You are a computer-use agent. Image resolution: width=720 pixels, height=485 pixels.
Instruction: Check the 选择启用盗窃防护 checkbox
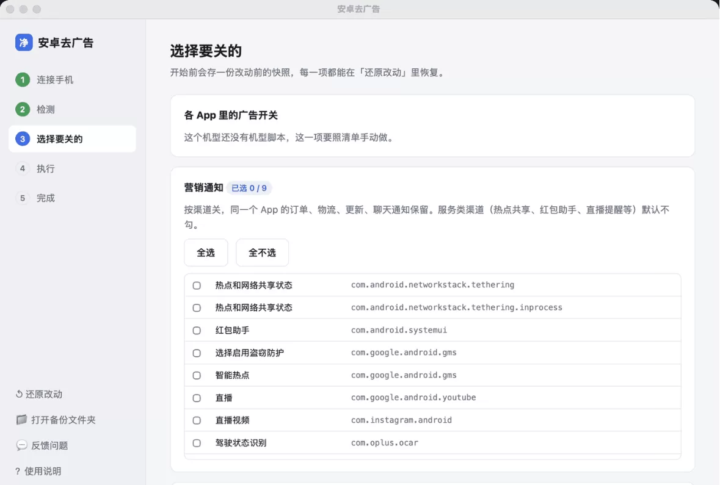pyautogui.click(x=197, y=353)
